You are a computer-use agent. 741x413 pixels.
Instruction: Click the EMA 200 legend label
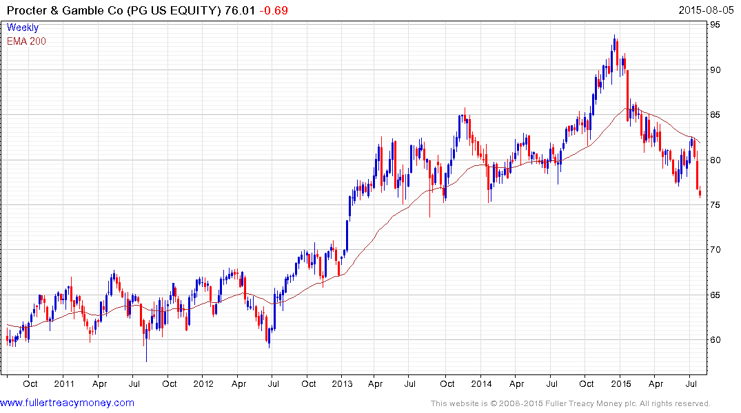[26, 41]
